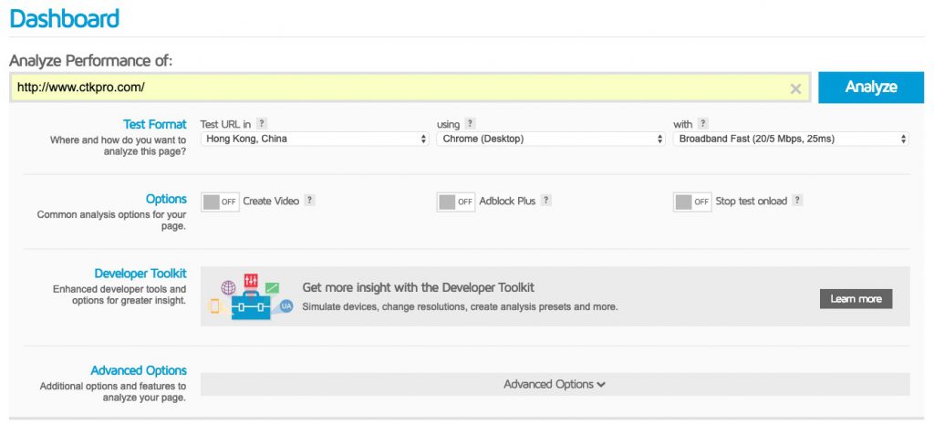Screen dimensions: 934x424
Task: Click the Analyze button
Action: pos(871,88)
